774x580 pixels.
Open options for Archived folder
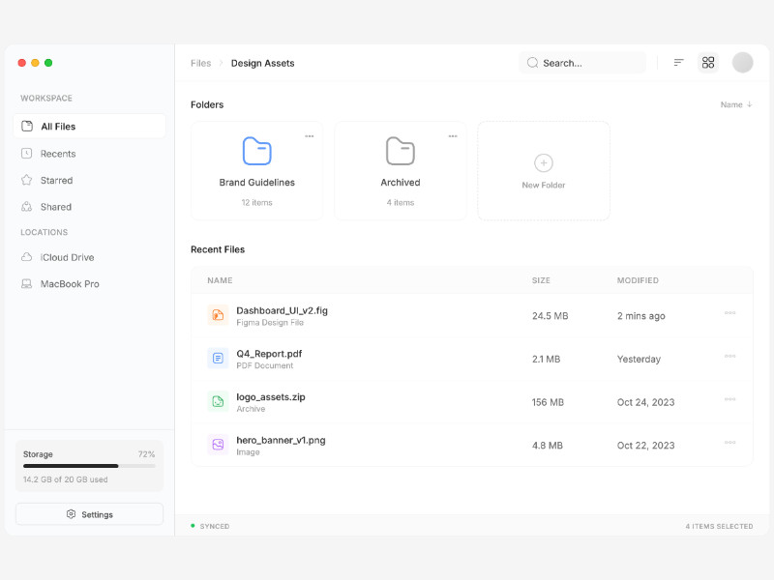(453, 136)
